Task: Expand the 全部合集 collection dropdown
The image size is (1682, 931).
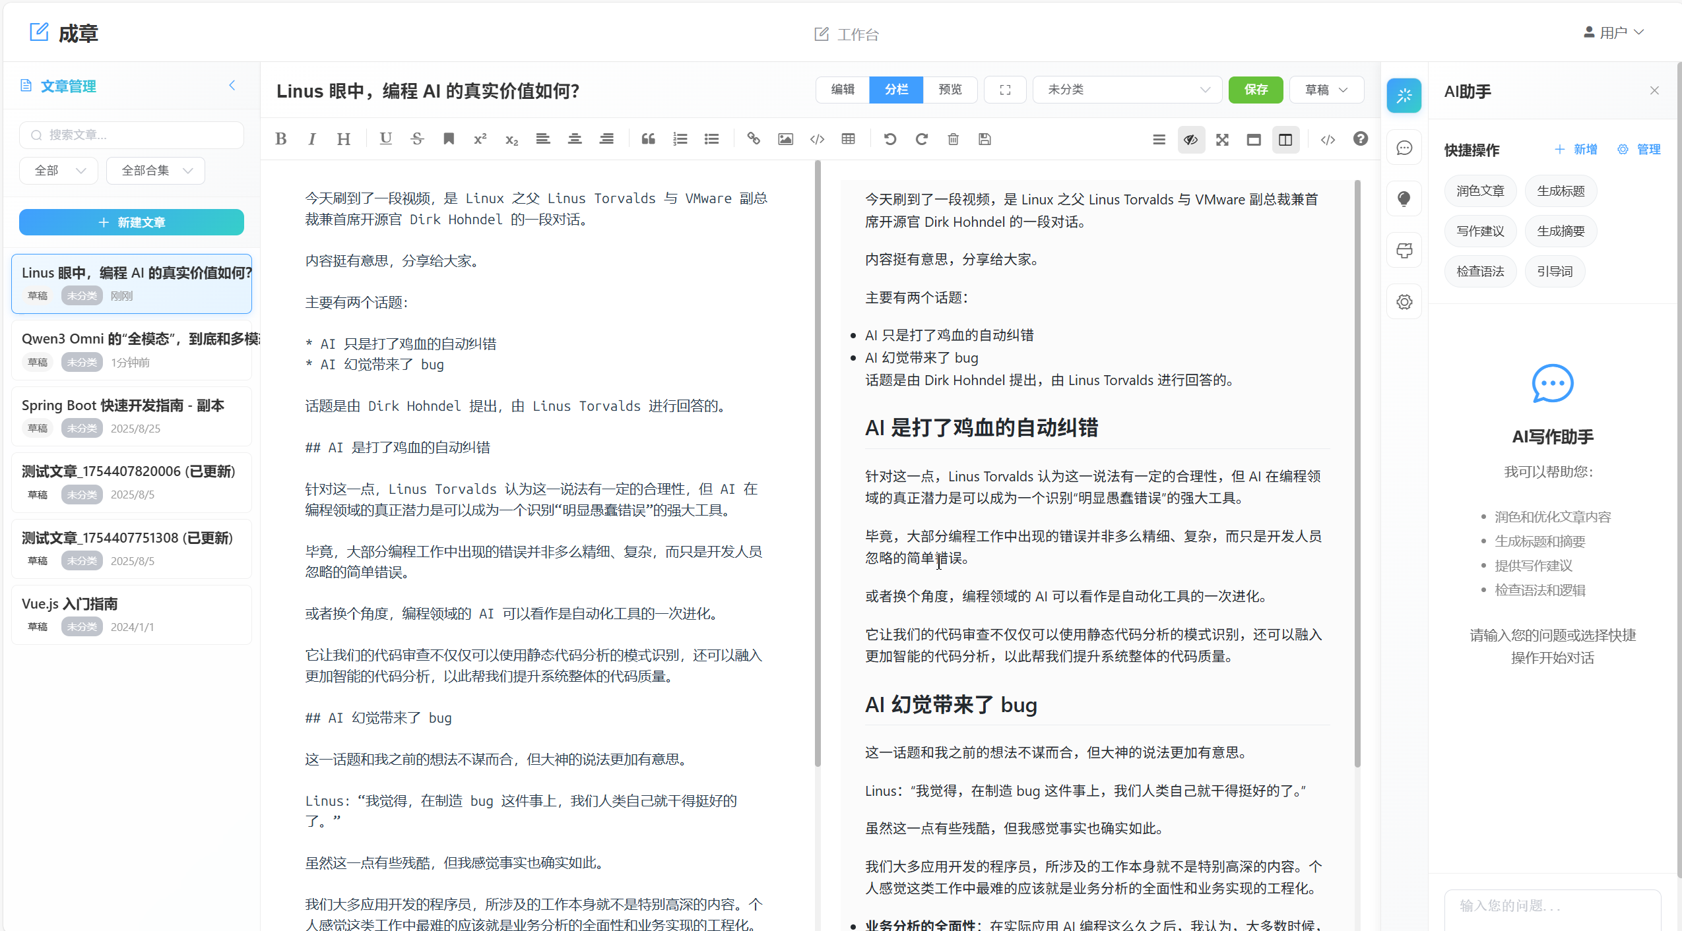Action: (155, 170)
